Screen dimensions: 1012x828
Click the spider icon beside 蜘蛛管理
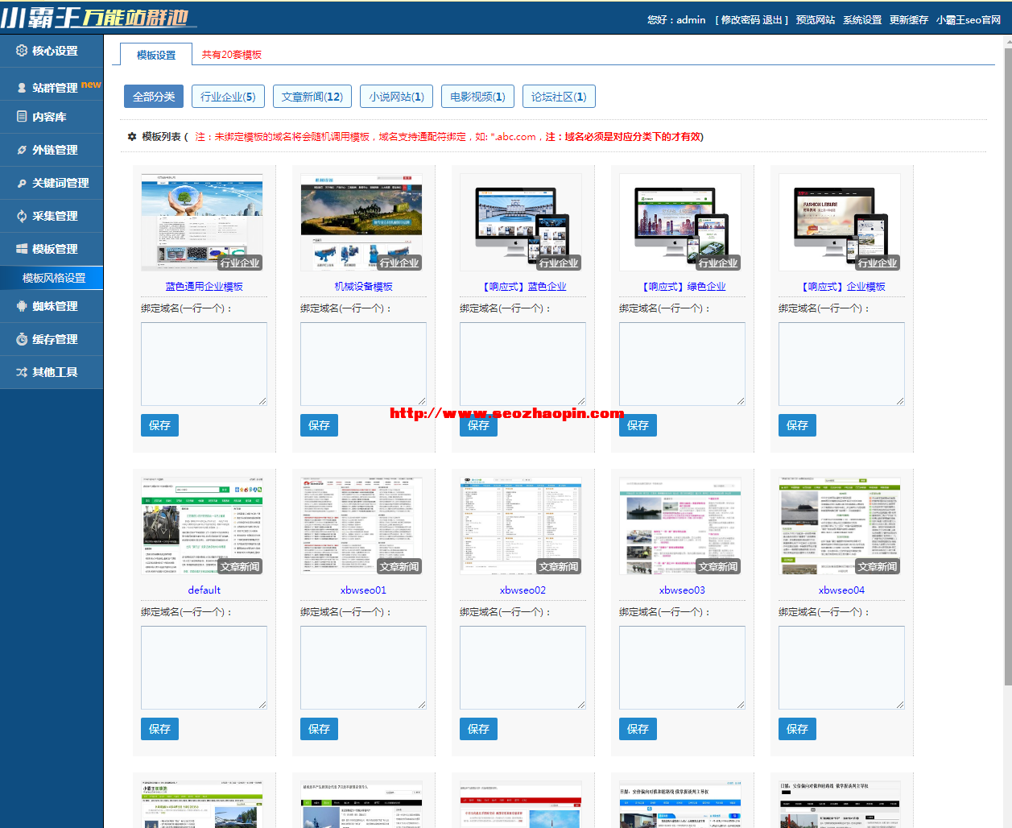22,306
